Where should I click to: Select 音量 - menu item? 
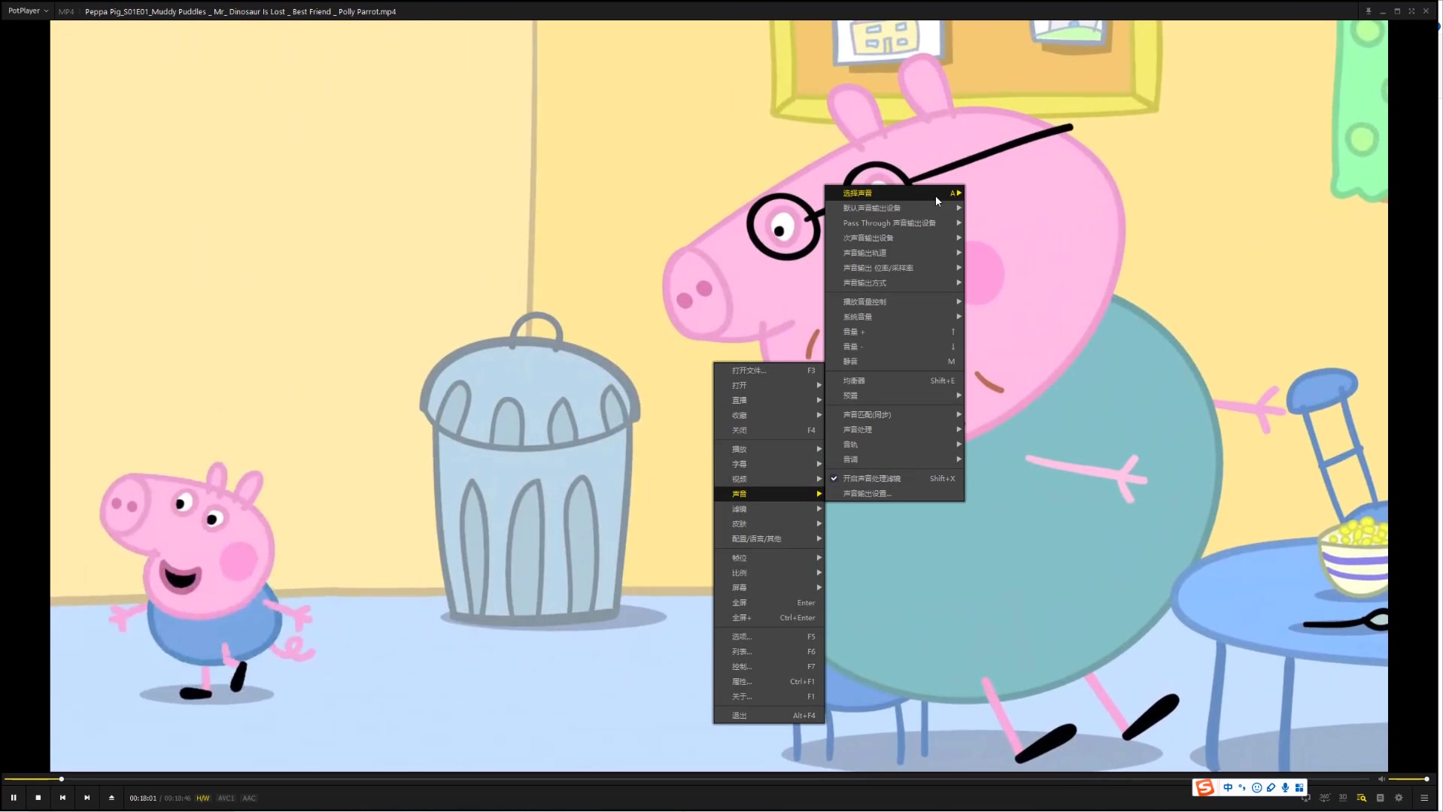(x=895, y=347)
